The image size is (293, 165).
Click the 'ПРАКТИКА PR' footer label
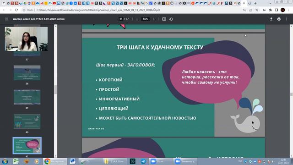pos(96,129)
